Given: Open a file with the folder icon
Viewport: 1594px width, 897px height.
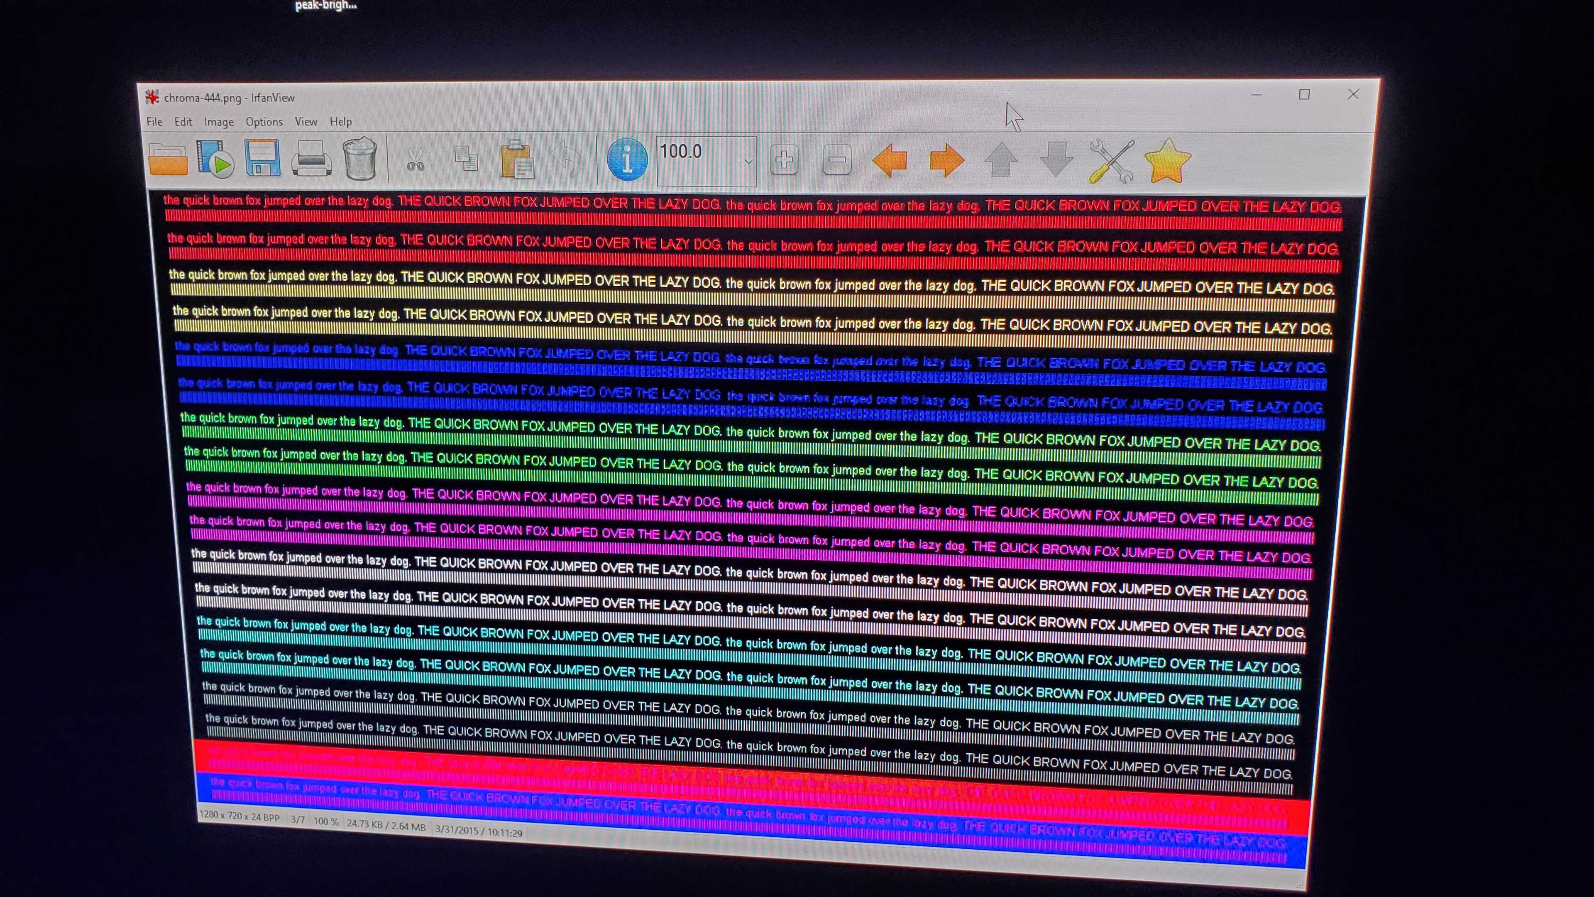Looking at the screenshot, I should 168,159.
